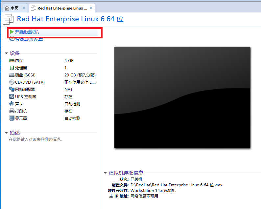Click the 4 GB memory value
Screen dimensions: 261x209
tap(69, 61)
